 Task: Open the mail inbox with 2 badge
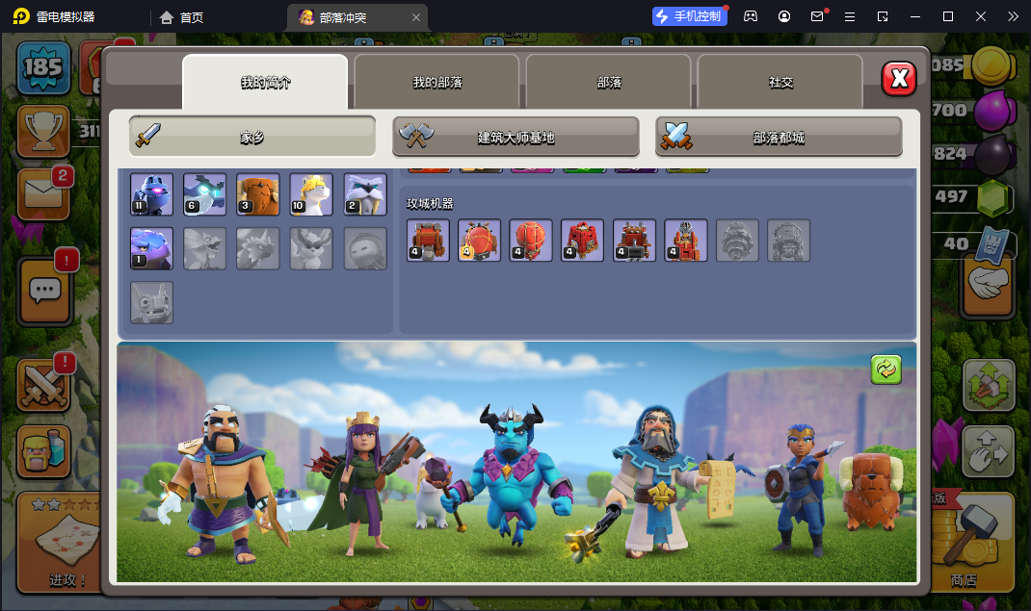(x=43, y=194)
